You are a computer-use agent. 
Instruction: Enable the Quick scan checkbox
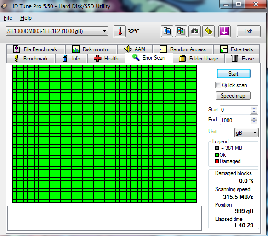(x=218, y=85)
